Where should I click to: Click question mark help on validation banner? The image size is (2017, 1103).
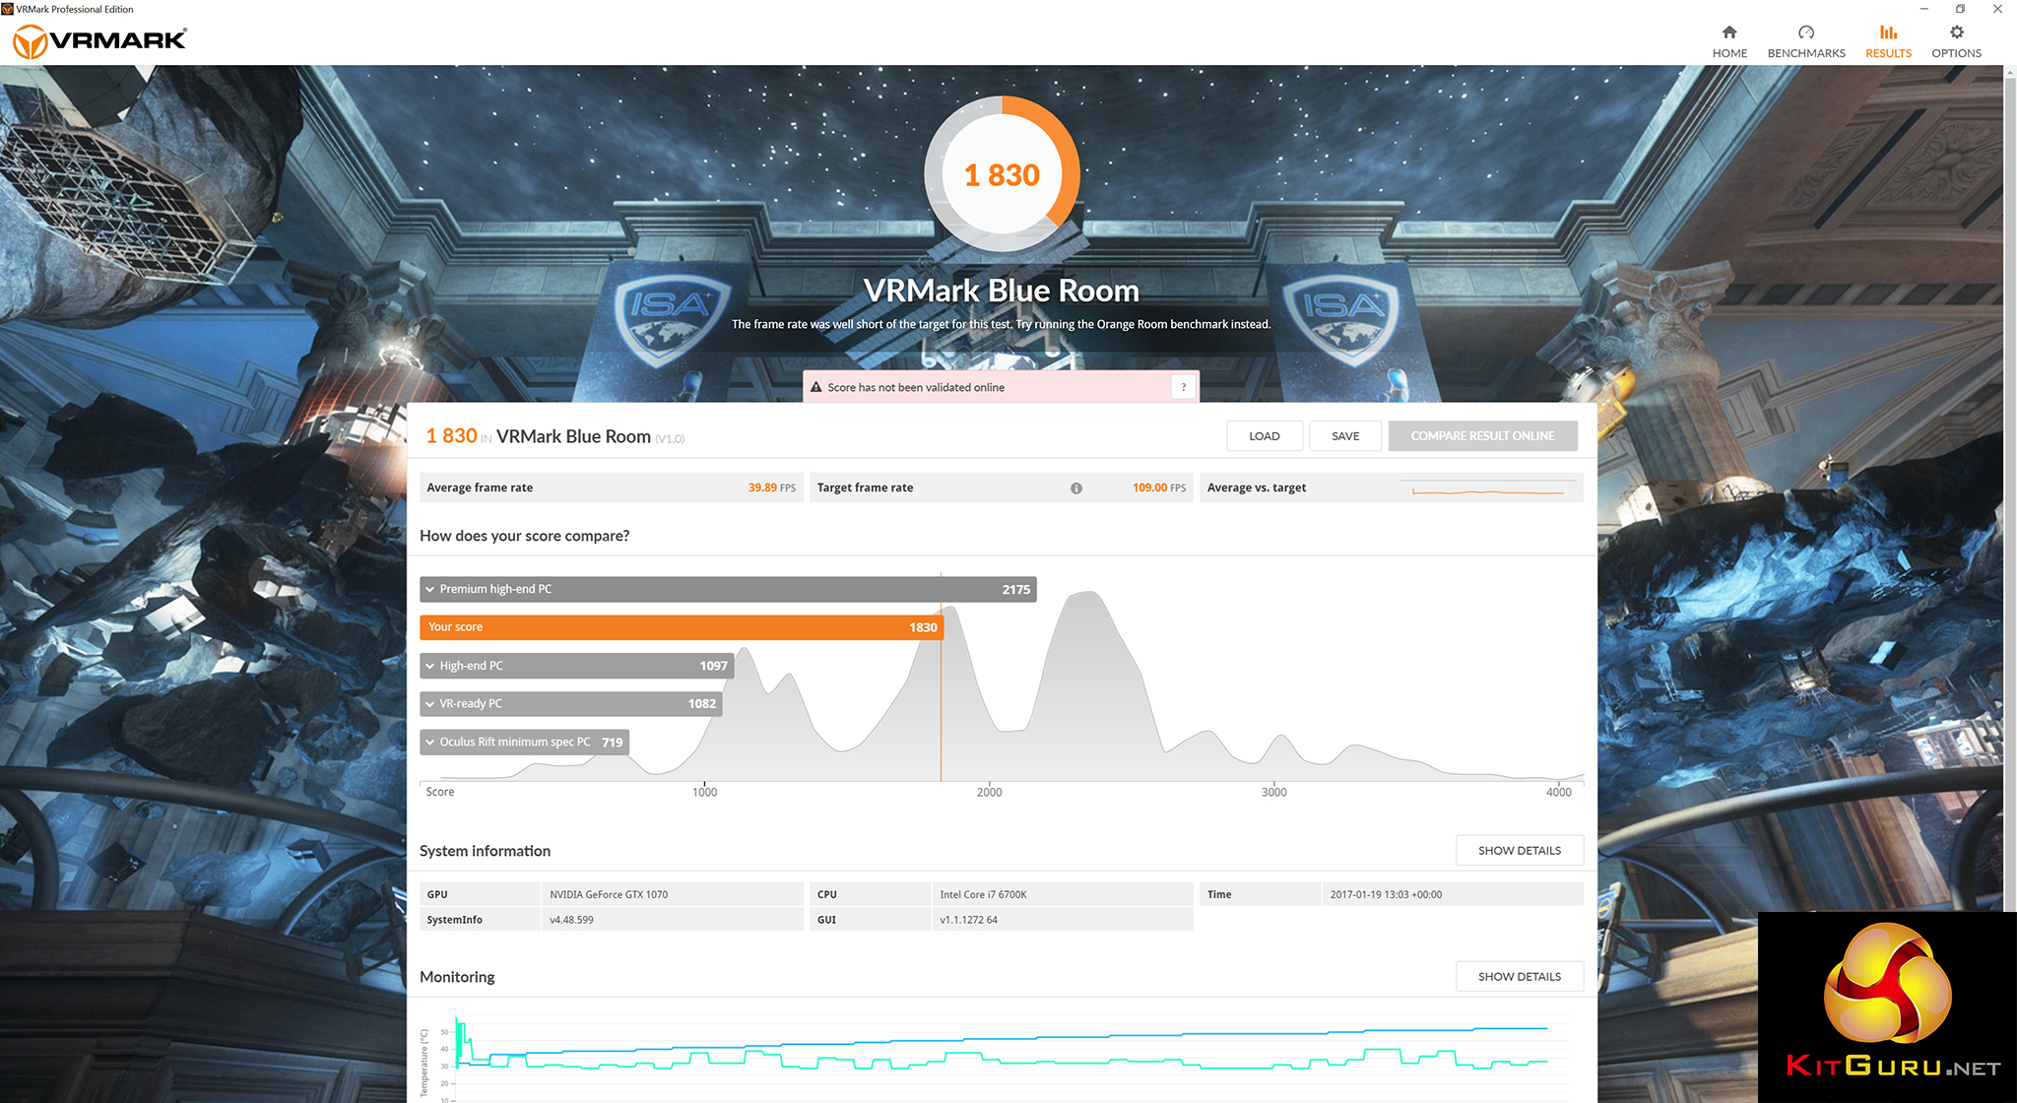[x=1183, y=388]
